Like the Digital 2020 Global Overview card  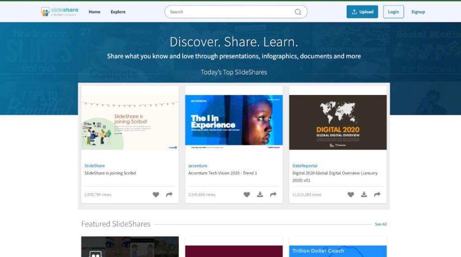coord(351,195)
